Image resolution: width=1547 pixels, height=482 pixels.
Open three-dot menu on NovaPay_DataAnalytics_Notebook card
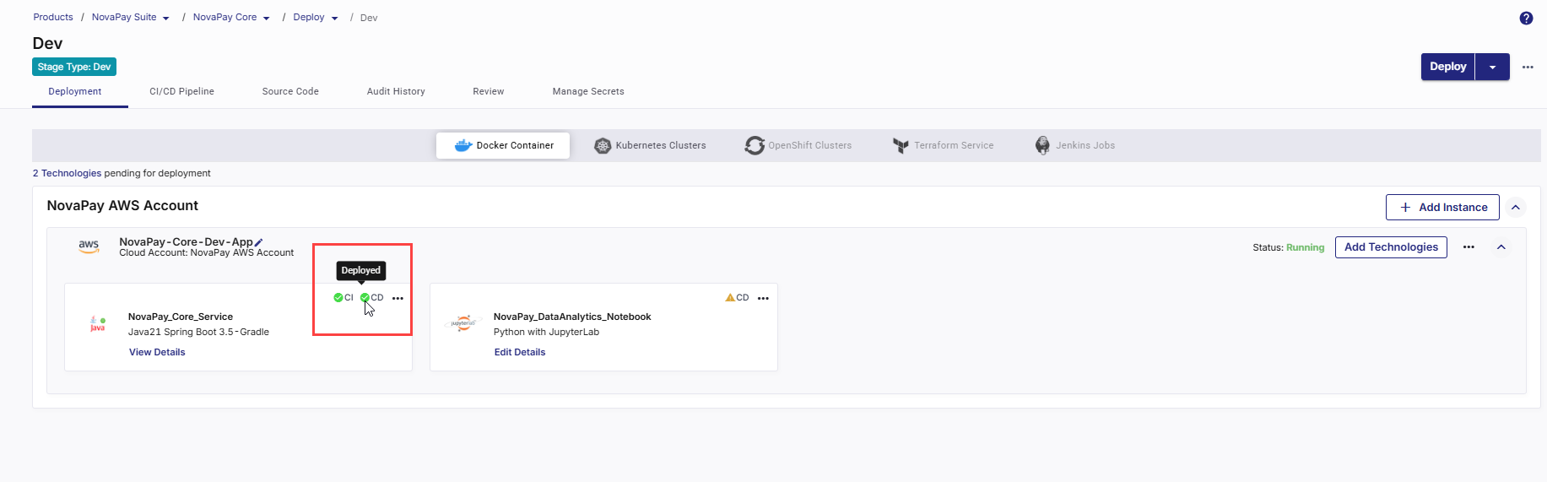[763, 298]
